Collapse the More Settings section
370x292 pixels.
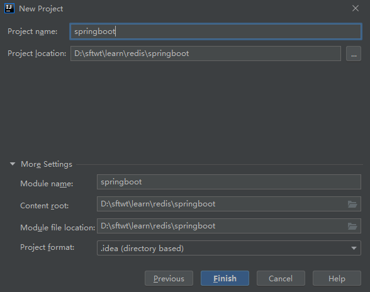coord(13,164)
